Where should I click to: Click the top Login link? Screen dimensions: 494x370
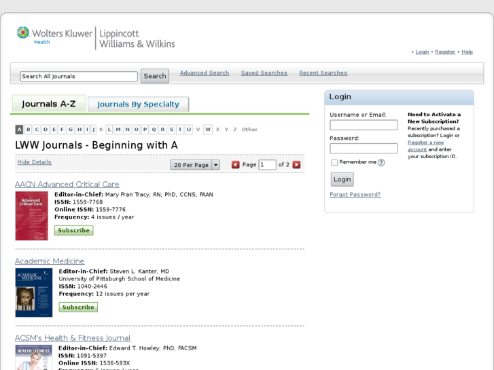(x=422, y=52)
